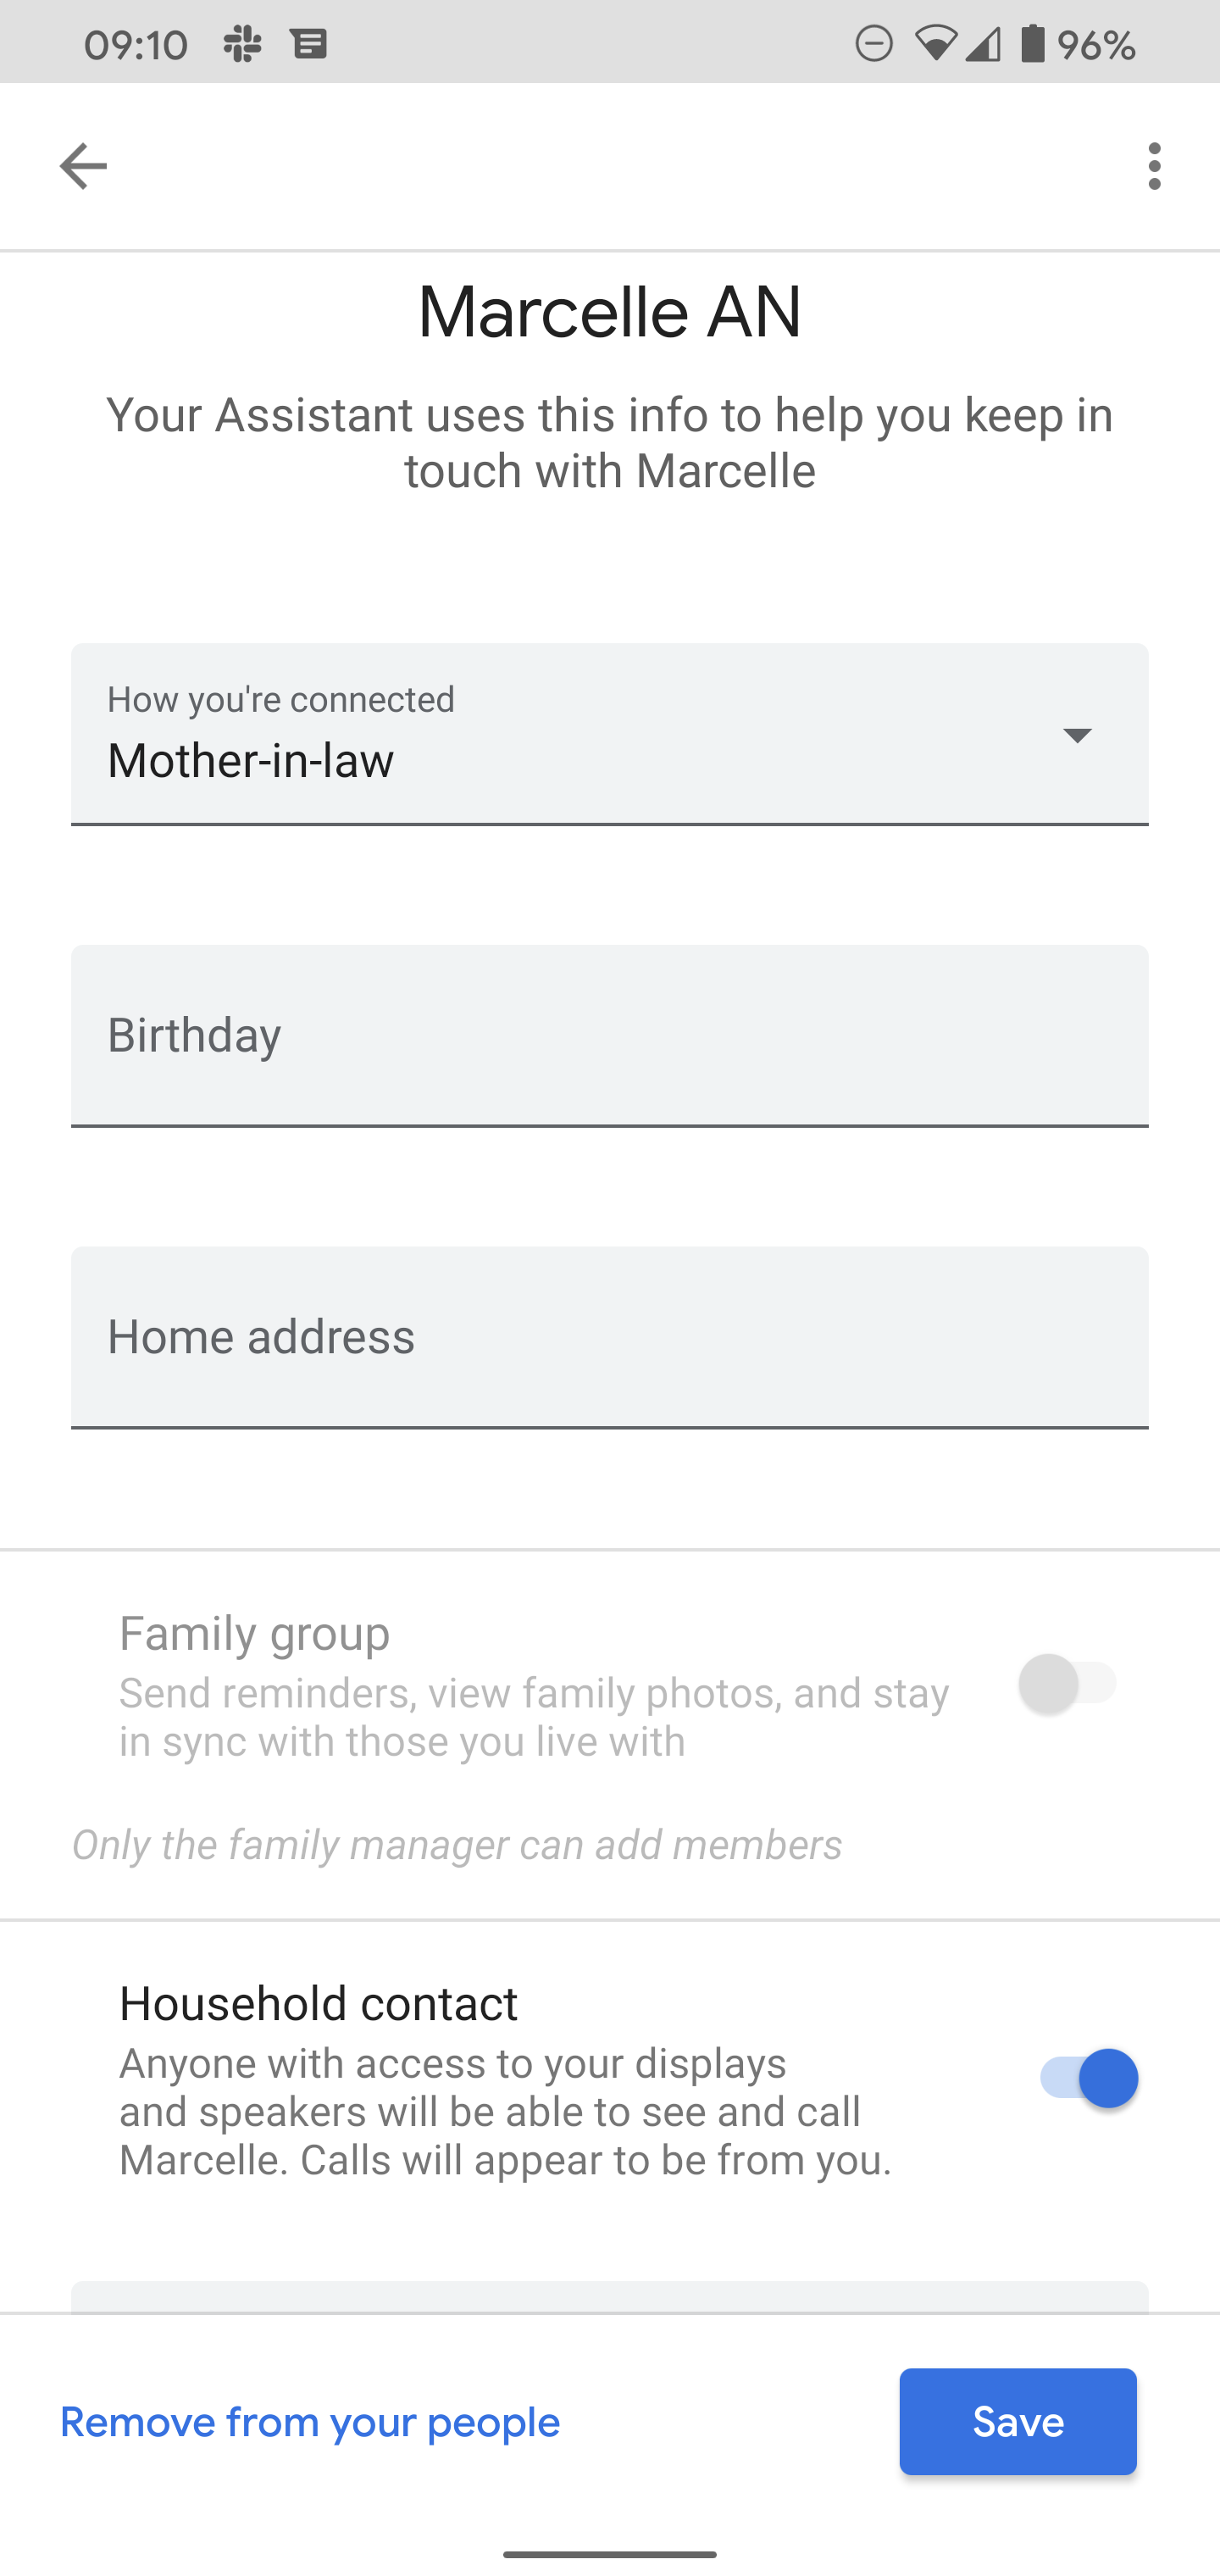Viewport: 1220px width, 2576px height.
Task: Turn off the Household contact switch
Action: [1088, 2078]
